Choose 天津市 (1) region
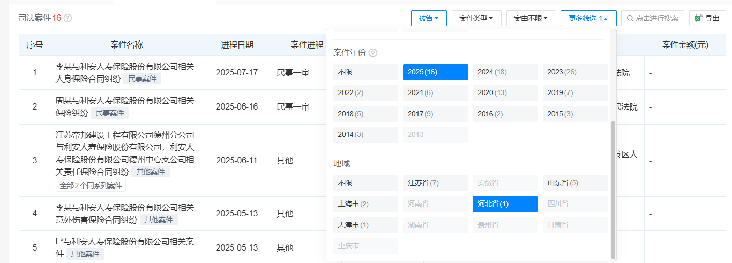 tap(366, 225)
